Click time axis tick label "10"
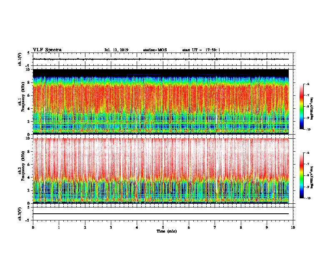 coord(293,227)
